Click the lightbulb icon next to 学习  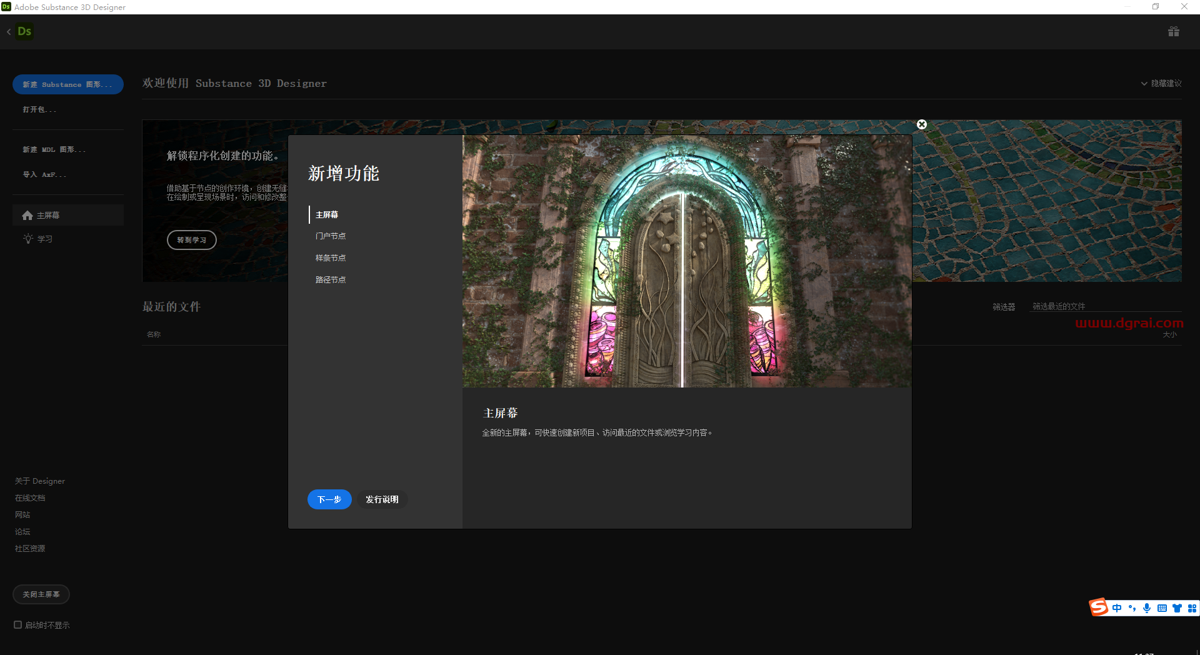28,238
